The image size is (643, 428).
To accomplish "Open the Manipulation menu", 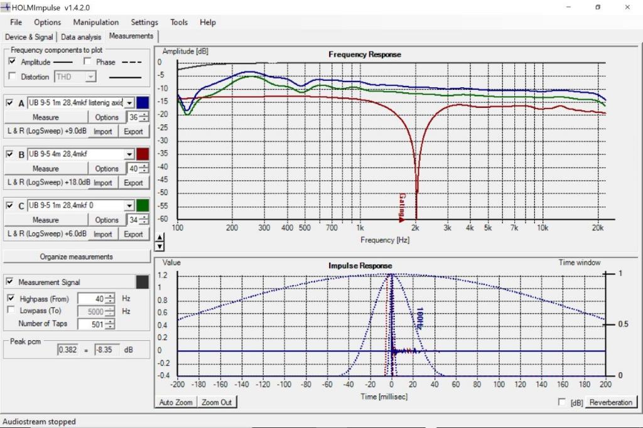I will click(96, 22).
